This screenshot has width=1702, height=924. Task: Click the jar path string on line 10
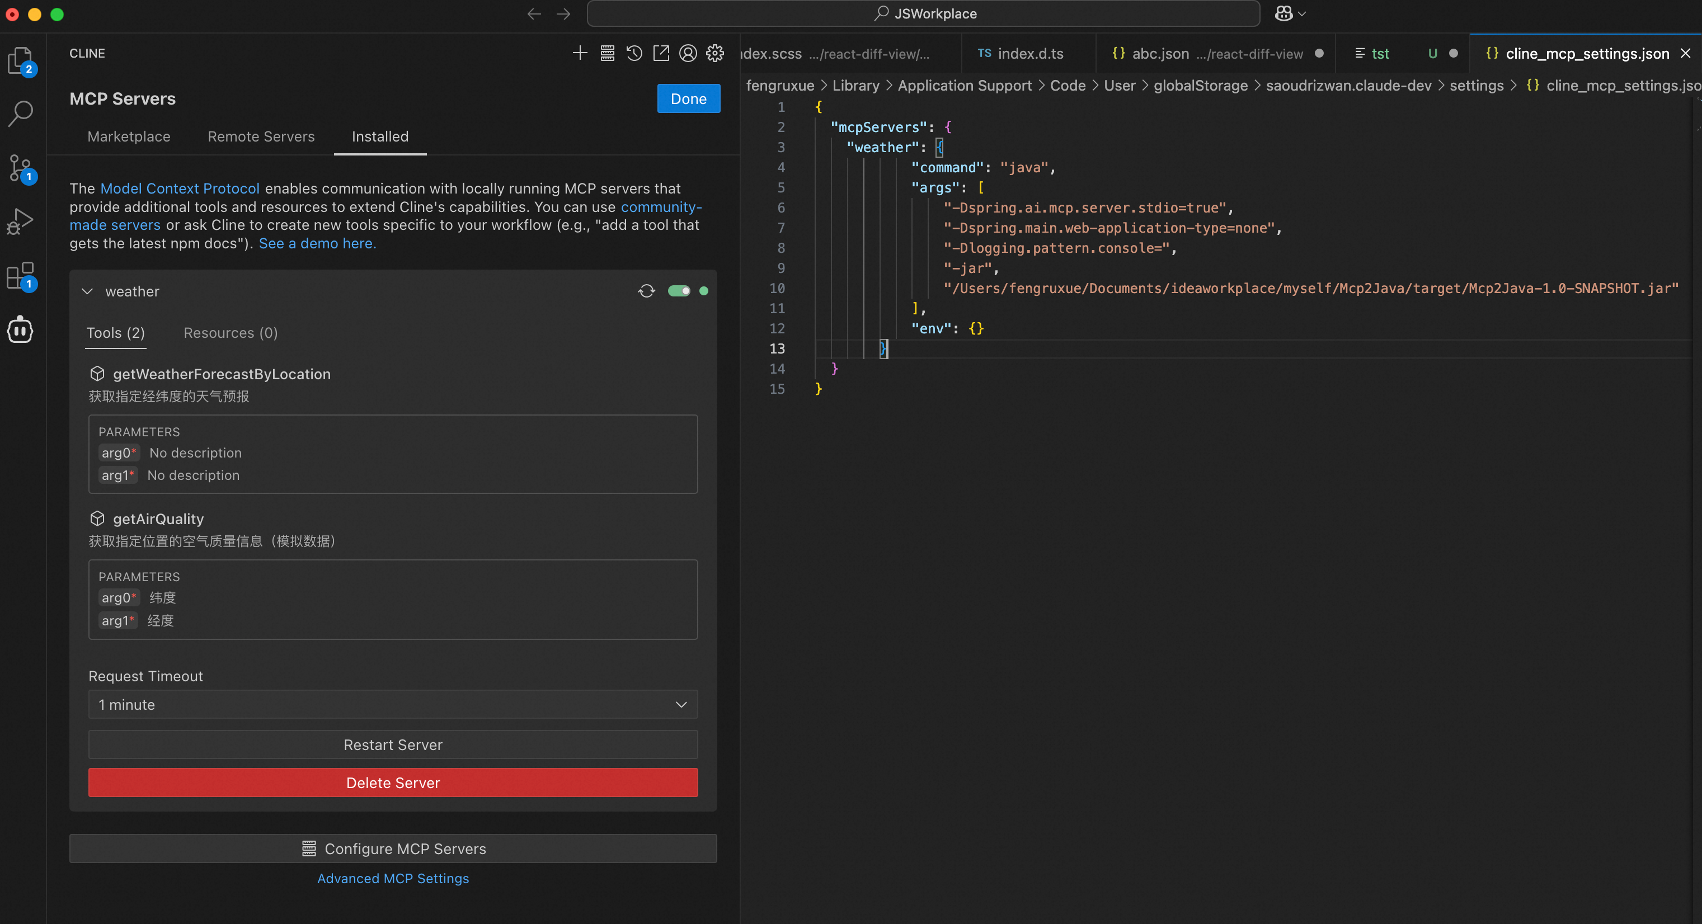[1311, 288]
